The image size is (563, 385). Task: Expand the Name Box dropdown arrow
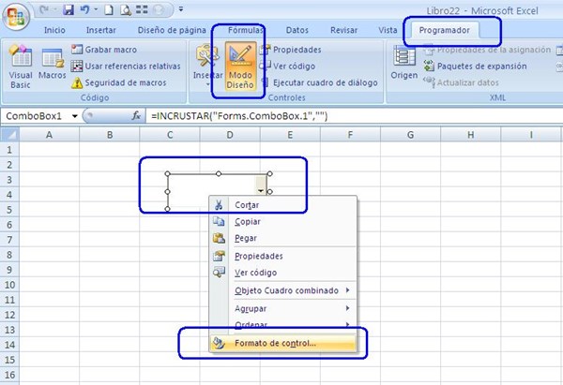click(x=75, y=116)
